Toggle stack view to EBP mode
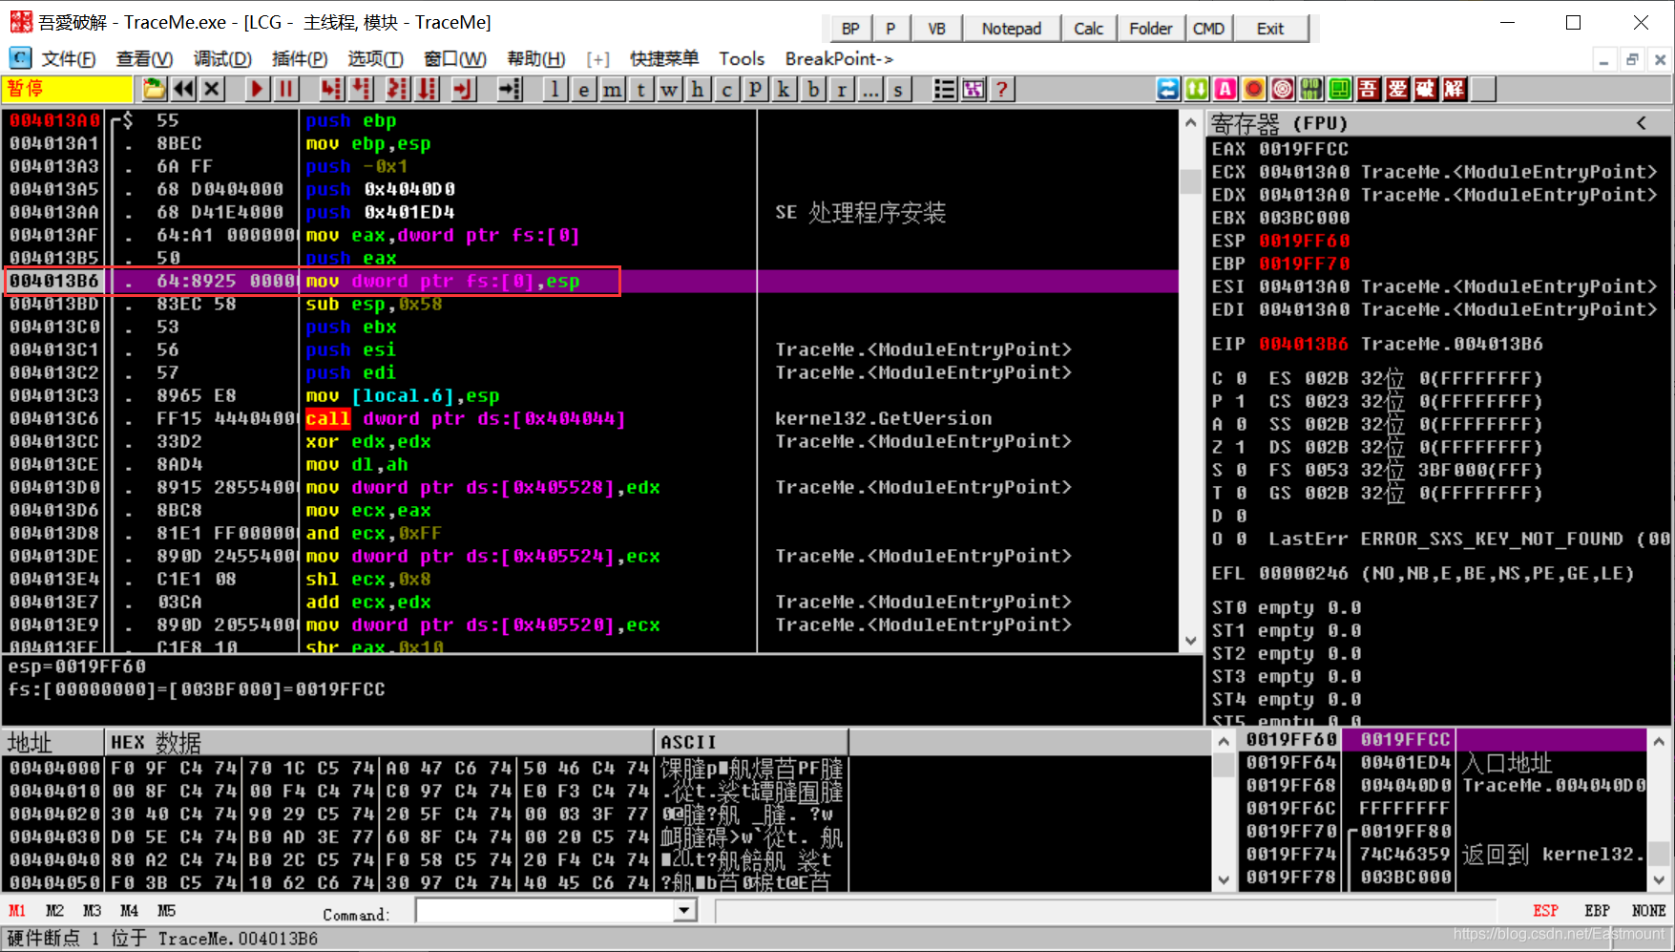The width and height of the screenshot is (1675, 952). pos(1597,911)
